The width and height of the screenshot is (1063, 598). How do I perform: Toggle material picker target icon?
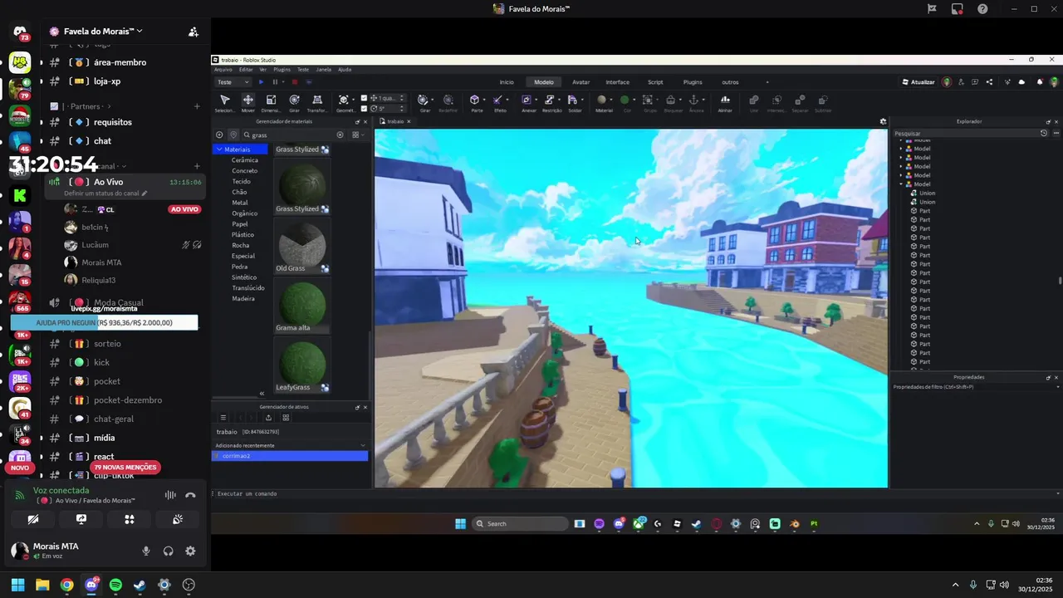(219, 135)
